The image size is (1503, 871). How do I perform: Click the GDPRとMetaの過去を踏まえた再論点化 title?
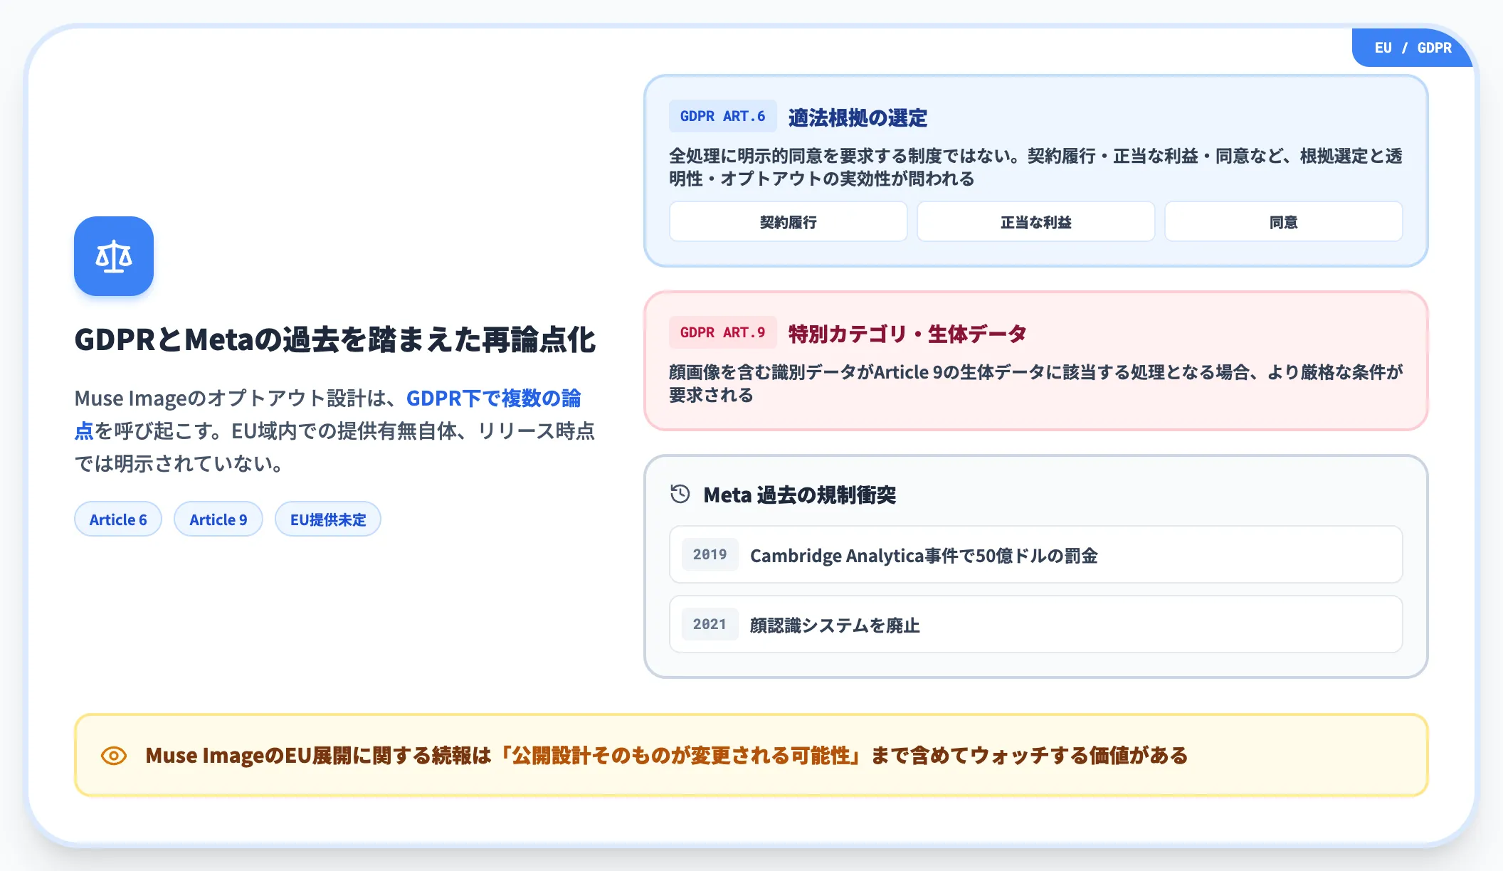coord(335,339)
